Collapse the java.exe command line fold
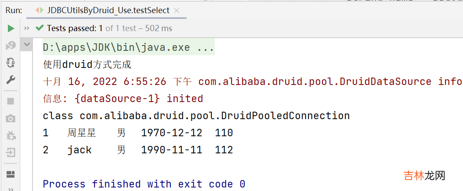Image resolution: width=463 pixels, height=191 pixels. coord(27,45)
